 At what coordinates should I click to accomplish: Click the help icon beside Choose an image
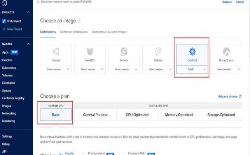click(x=79, y=21)
